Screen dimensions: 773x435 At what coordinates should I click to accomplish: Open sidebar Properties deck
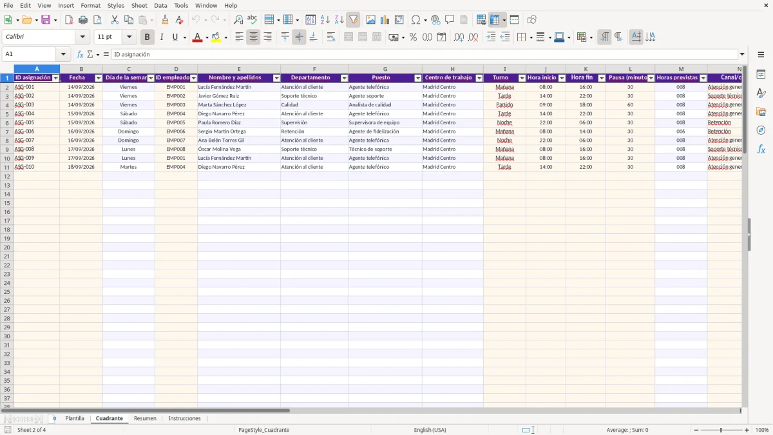click(761, 75)
